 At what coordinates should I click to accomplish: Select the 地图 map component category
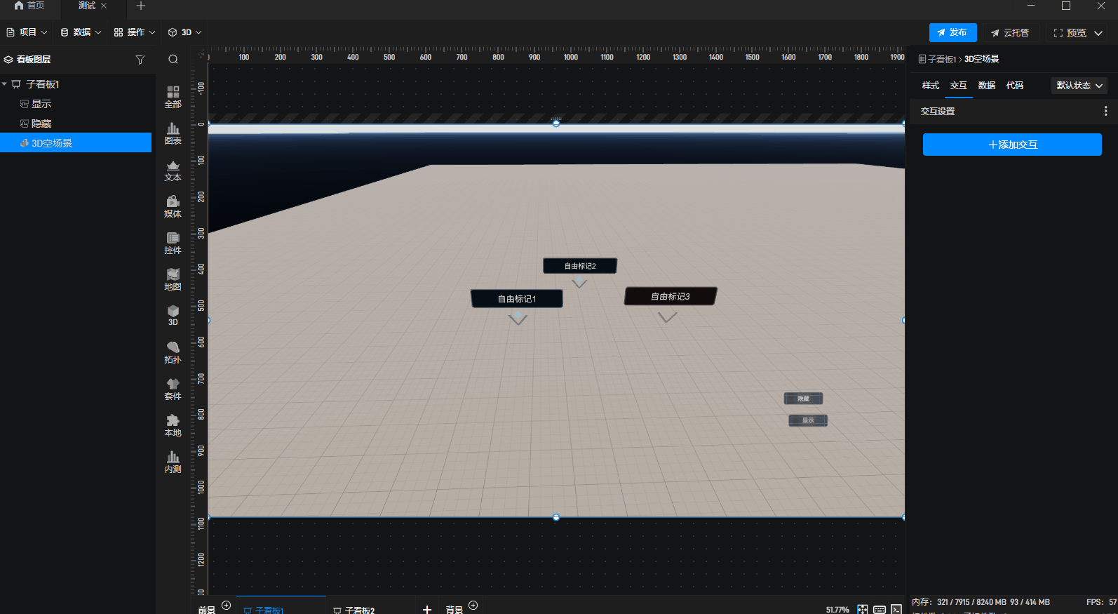tap(173, 279)
